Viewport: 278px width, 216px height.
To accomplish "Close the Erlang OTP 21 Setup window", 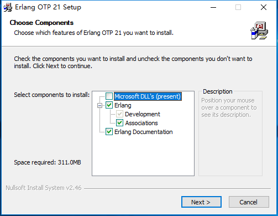I will pos(264,7).
